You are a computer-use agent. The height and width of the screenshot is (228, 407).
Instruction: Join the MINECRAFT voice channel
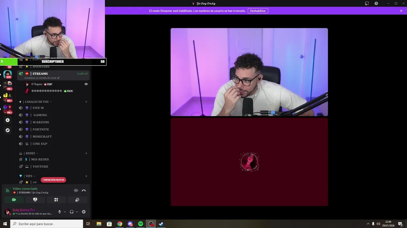(x=53, y=136)
